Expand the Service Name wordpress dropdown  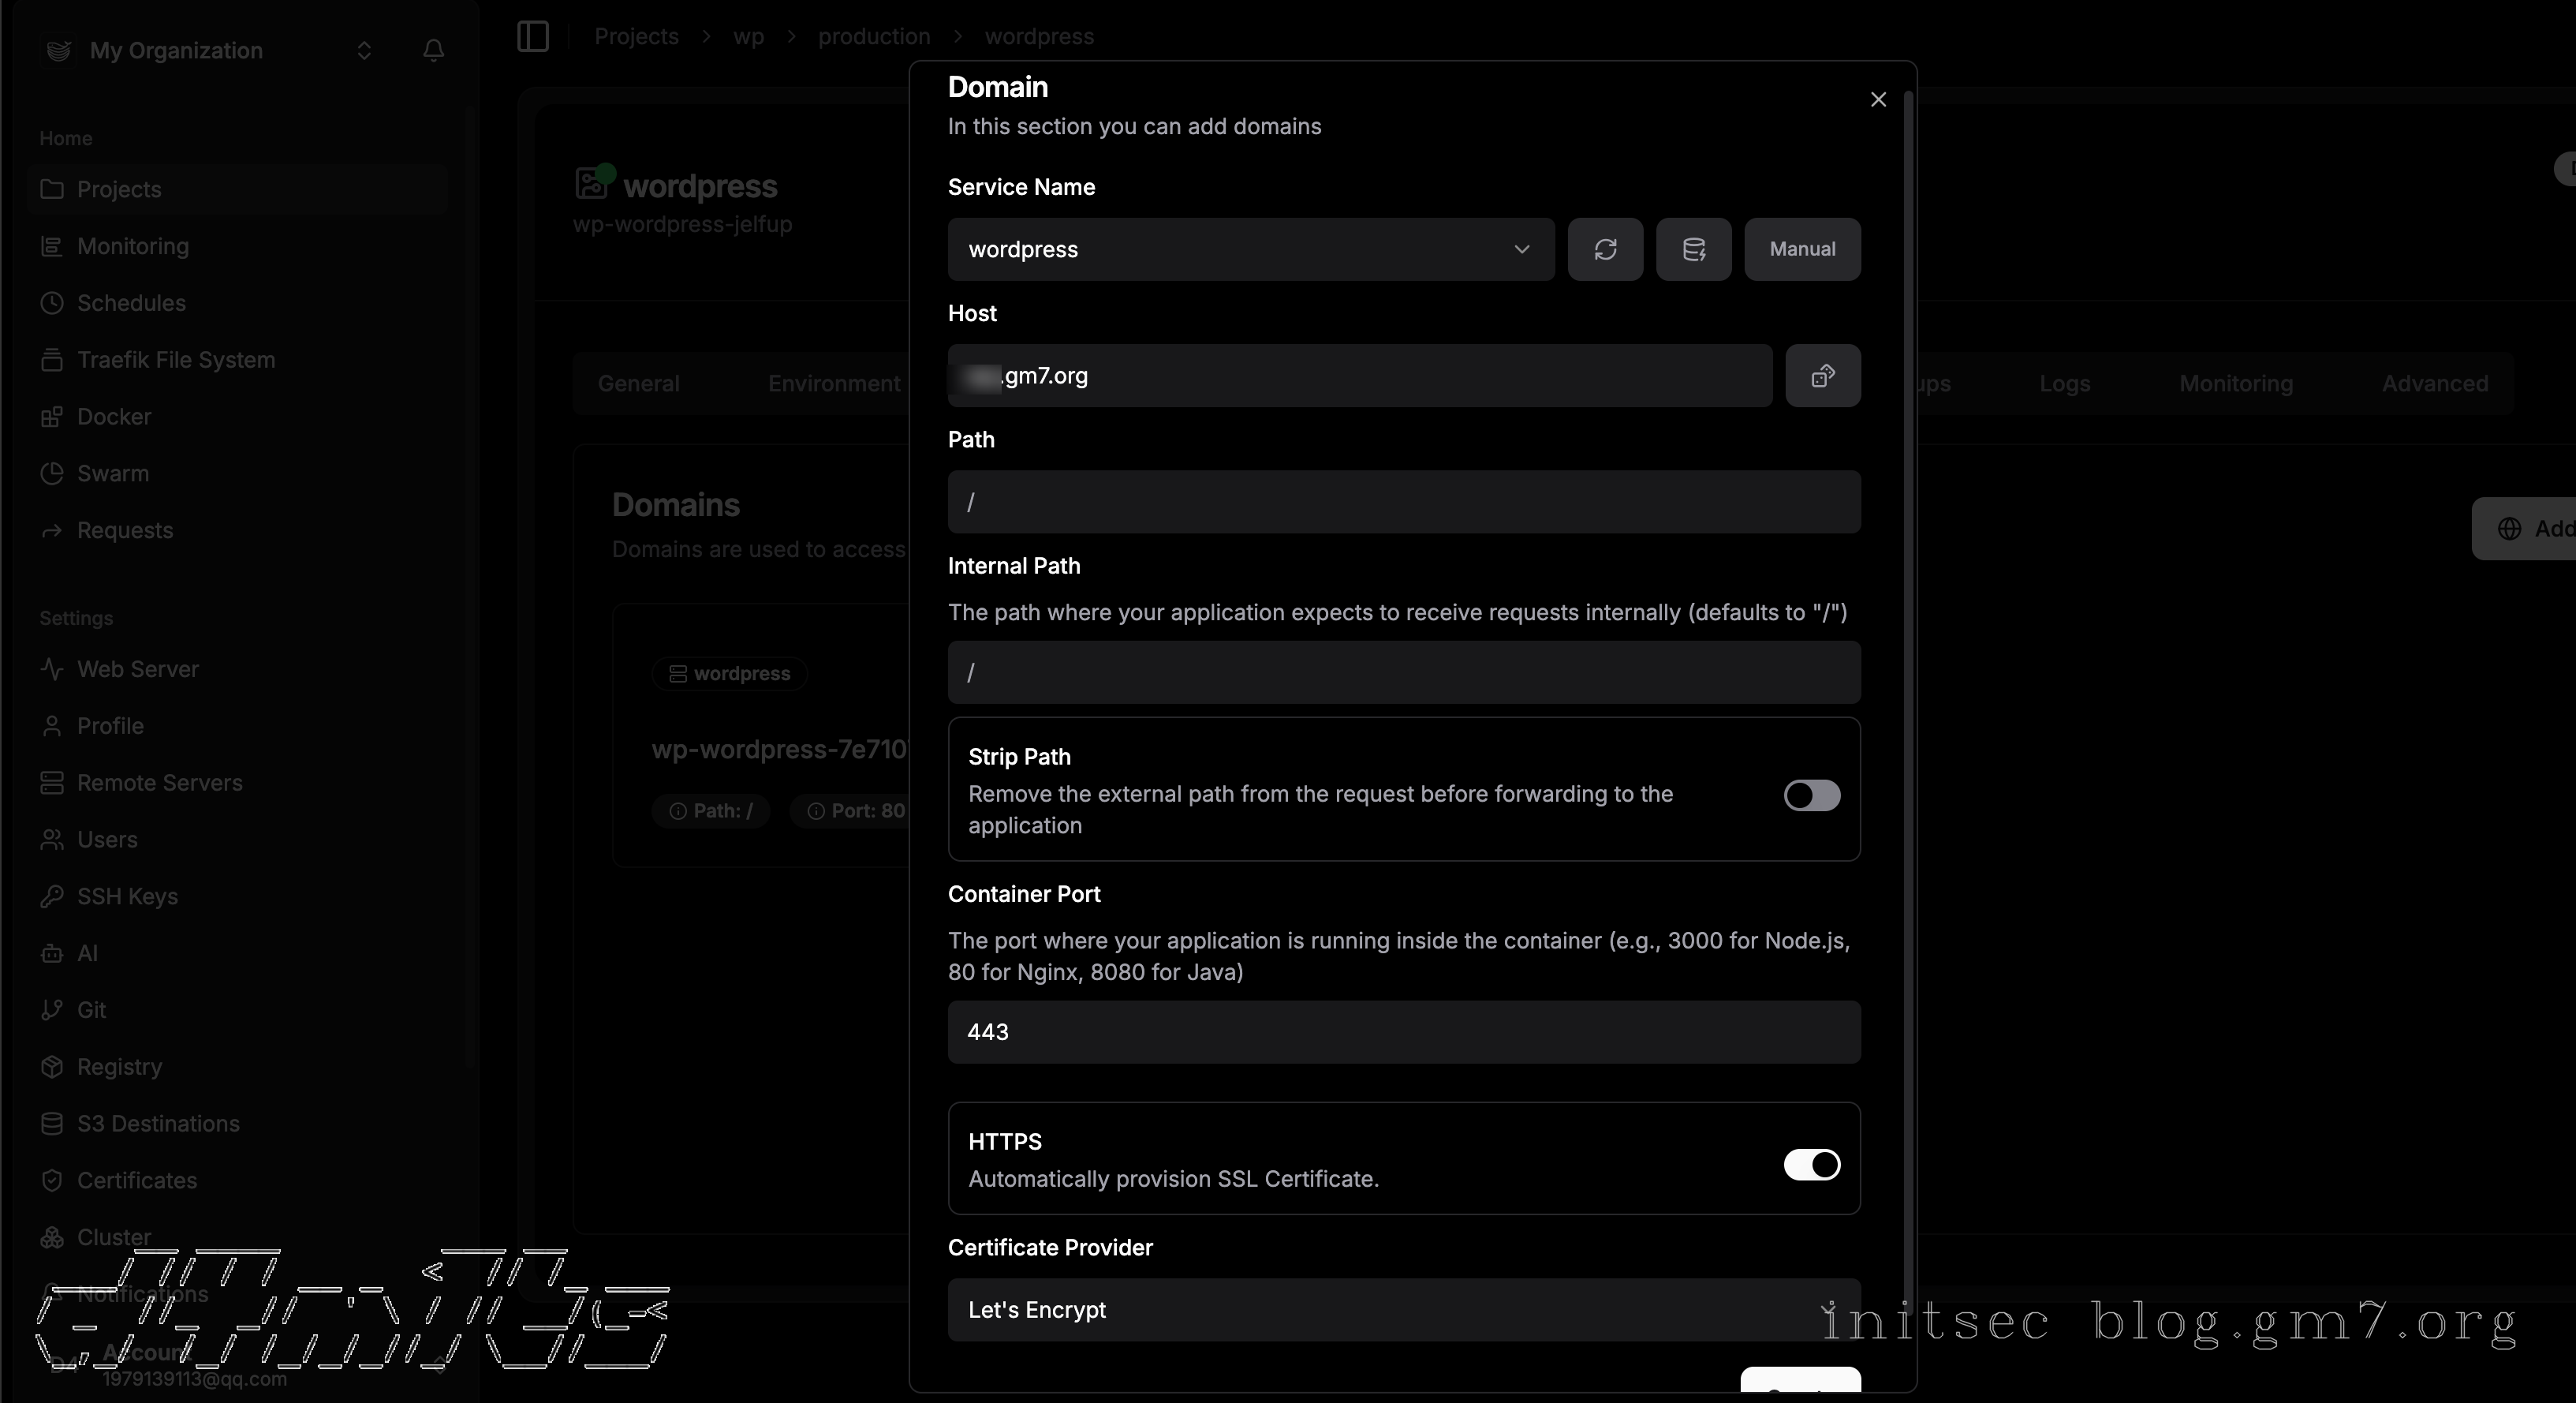click(1250, 249)
